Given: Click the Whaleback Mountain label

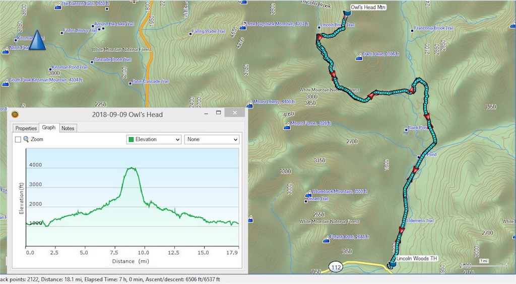Looking at the screenshot, I should pyautogui.click(x=339, y=191).
